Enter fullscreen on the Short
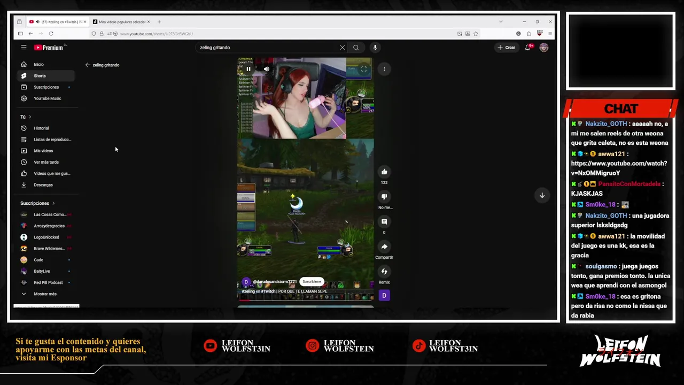The image size is (684, 385). 364,69
